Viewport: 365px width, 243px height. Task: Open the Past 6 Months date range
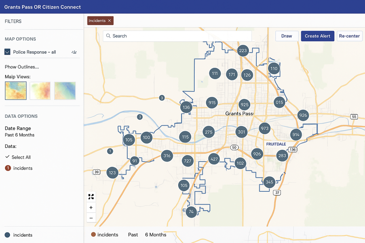tap(20, 135)
